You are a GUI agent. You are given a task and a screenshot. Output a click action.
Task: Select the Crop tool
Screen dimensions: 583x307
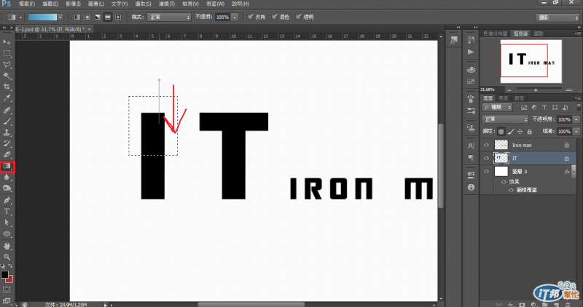point(7,87)
